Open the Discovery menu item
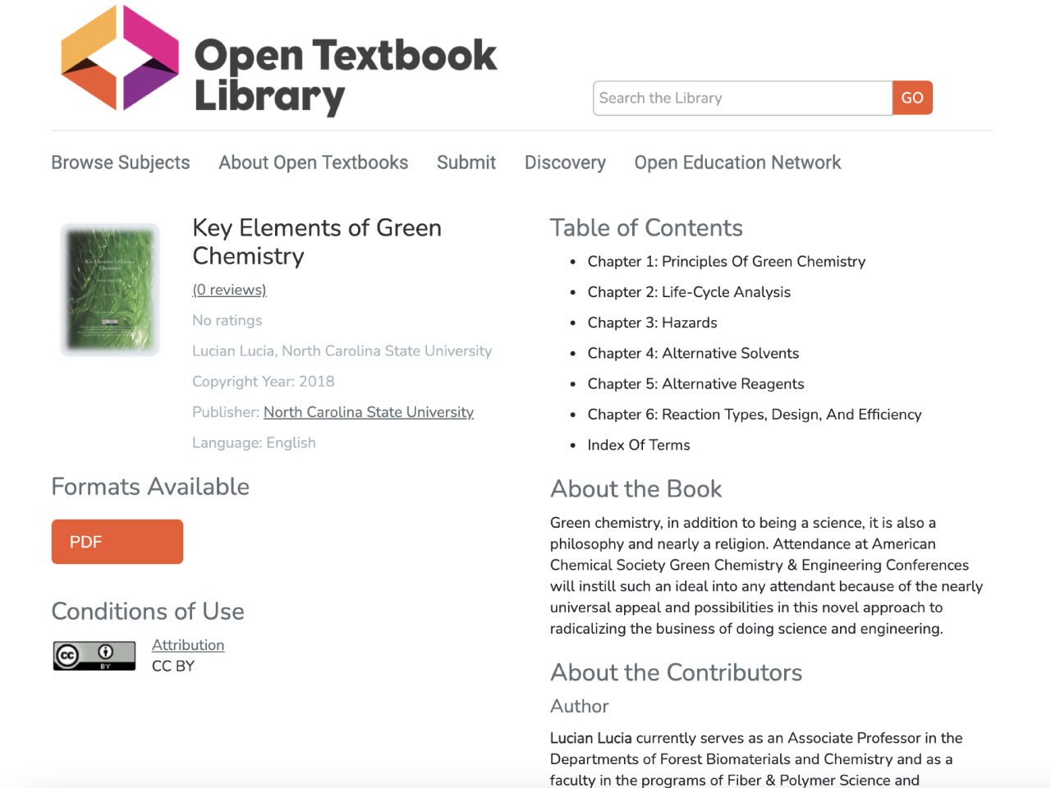The image size is (1051, 788). click(565, 163)
